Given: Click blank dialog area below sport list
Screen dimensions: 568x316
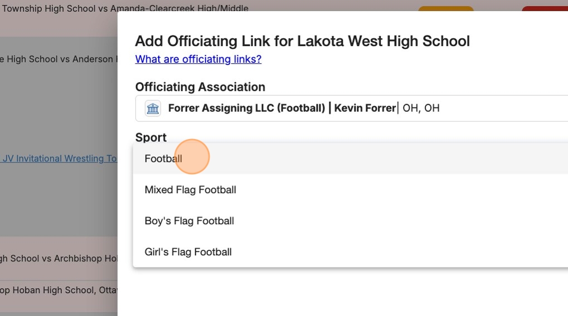Looking at the screenshot, I should click(x=334, y=292).
